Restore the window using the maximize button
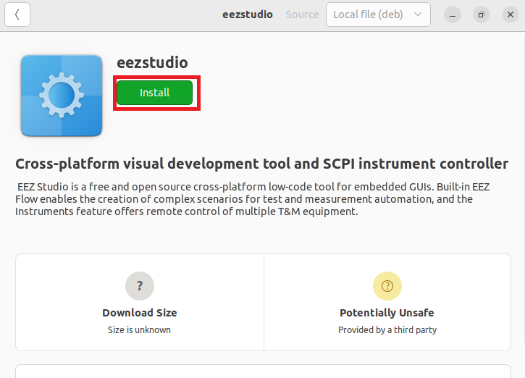Screen dimensions: 525x378 click(x=481, y=14)
